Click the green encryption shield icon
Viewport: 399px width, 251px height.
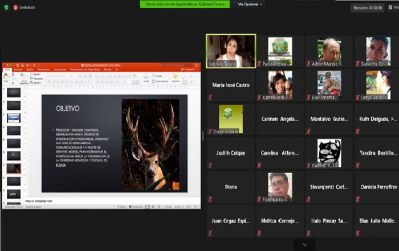6,7
